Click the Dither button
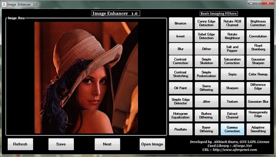The image size is (276, 157). [x=207, y=49]
